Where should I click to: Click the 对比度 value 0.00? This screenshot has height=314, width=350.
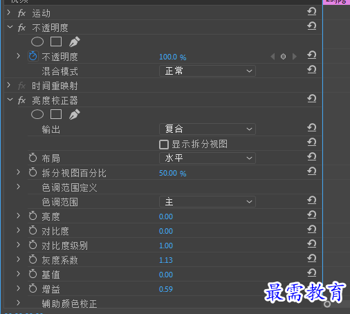point(166,231)
